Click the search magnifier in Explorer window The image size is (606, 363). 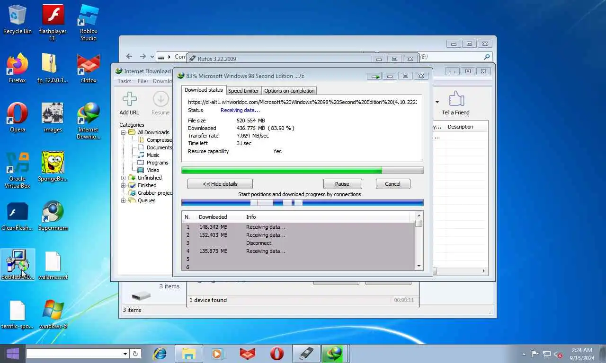click(x=487, y=57)
